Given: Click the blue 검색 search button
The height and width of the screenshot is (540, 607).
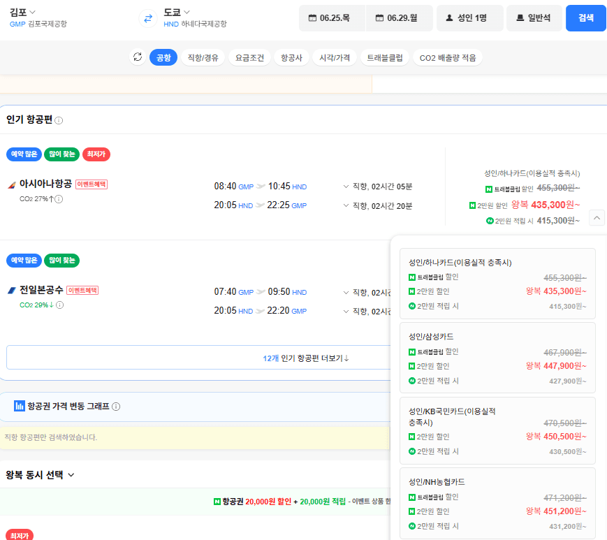Looking at the screenshot, I should click(x=586, y=17).
